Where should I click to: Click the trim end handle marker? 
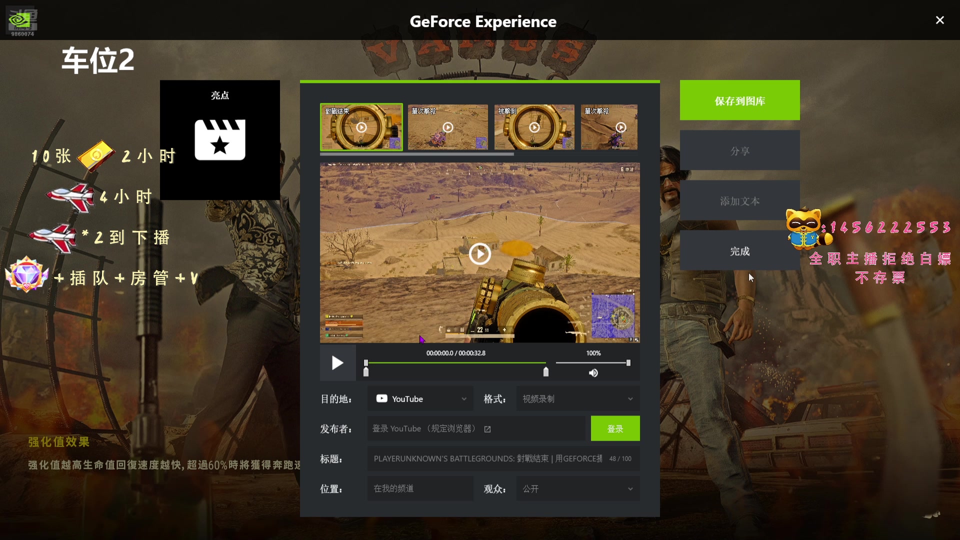click(x=546, y=371)
